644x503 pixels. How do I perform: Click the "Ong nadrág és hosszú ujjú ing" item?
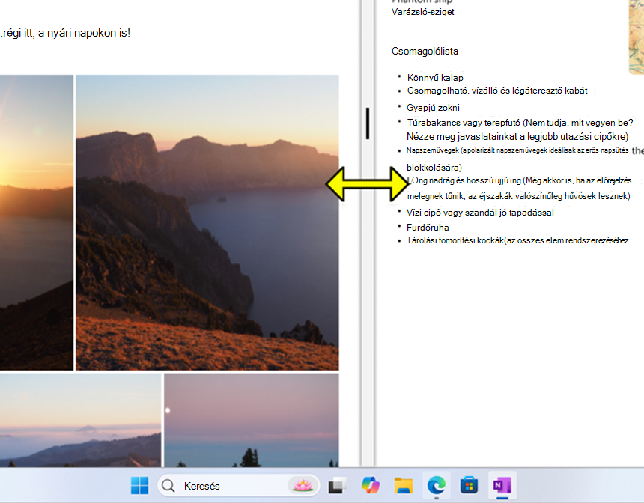coord(520,188)
